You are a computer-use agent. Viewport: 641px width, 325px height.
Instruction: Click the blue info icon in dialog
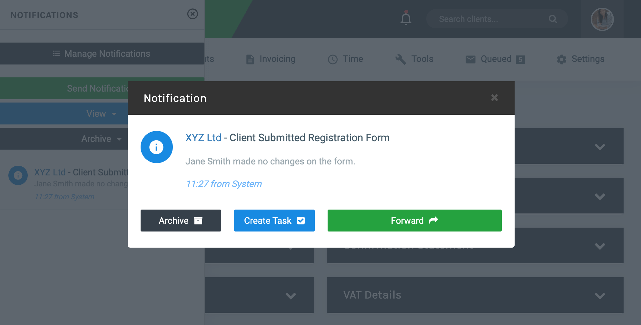(x=157, y=147)
